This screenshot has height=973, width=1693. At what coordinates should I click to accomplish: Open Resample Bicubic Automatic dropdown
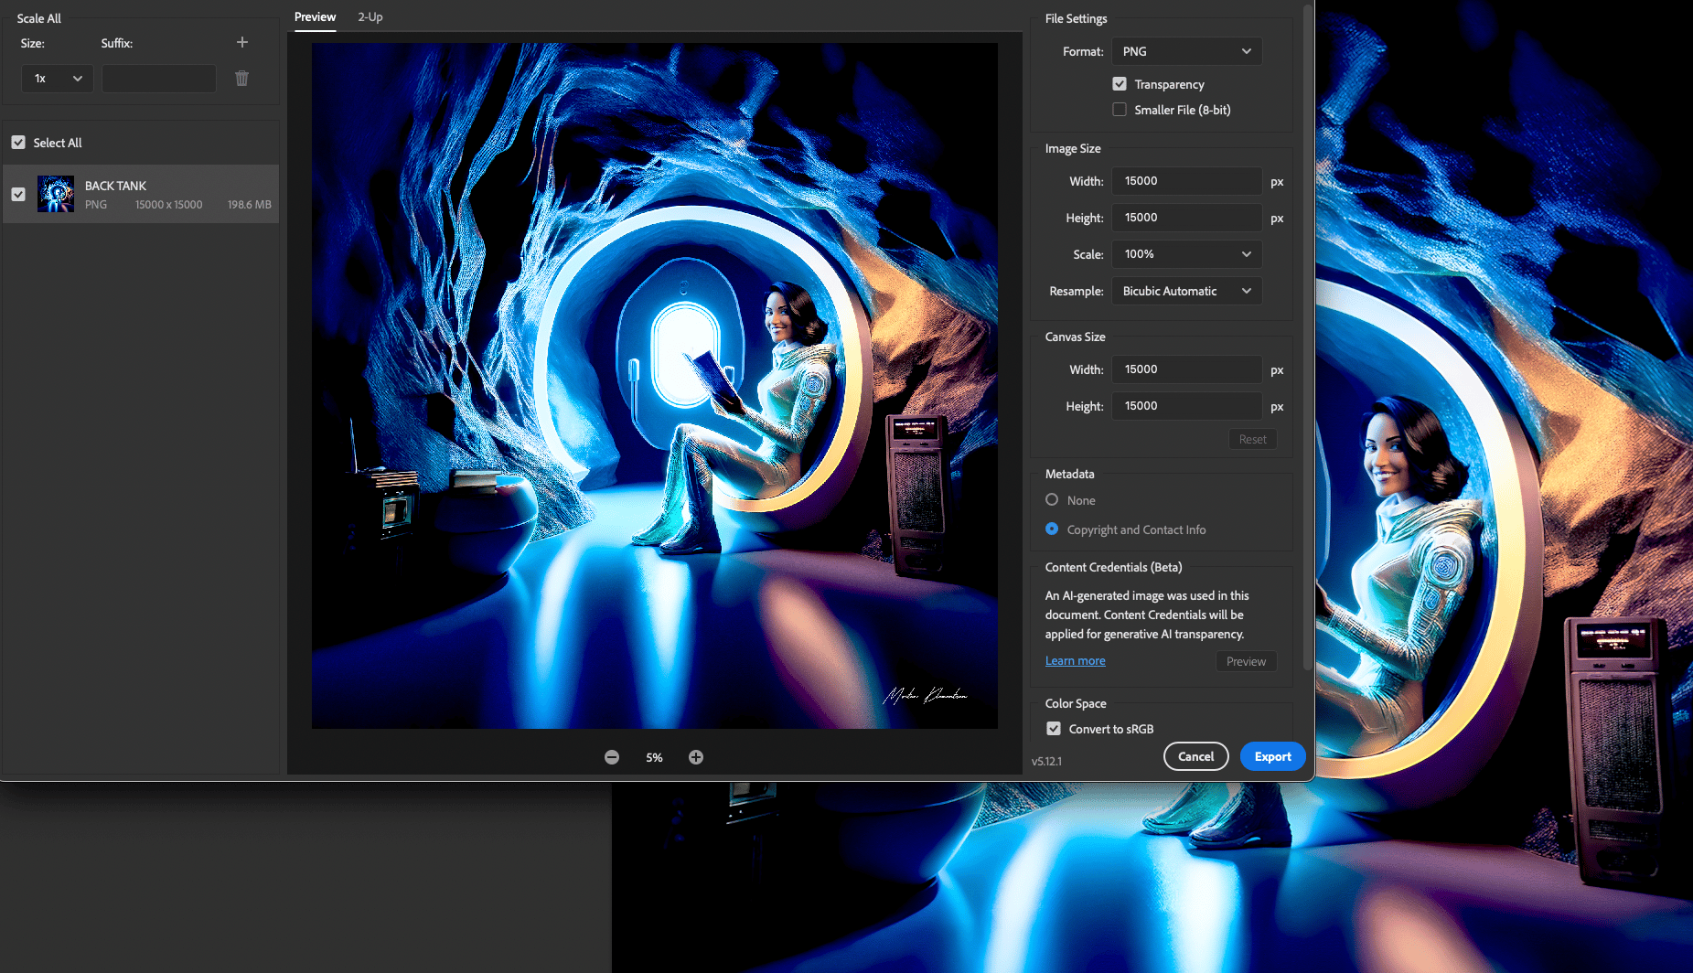pos(1186,291)
